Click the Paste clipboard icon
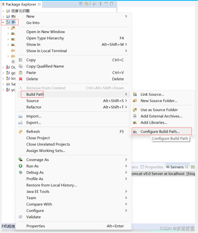 click(21, 73)
